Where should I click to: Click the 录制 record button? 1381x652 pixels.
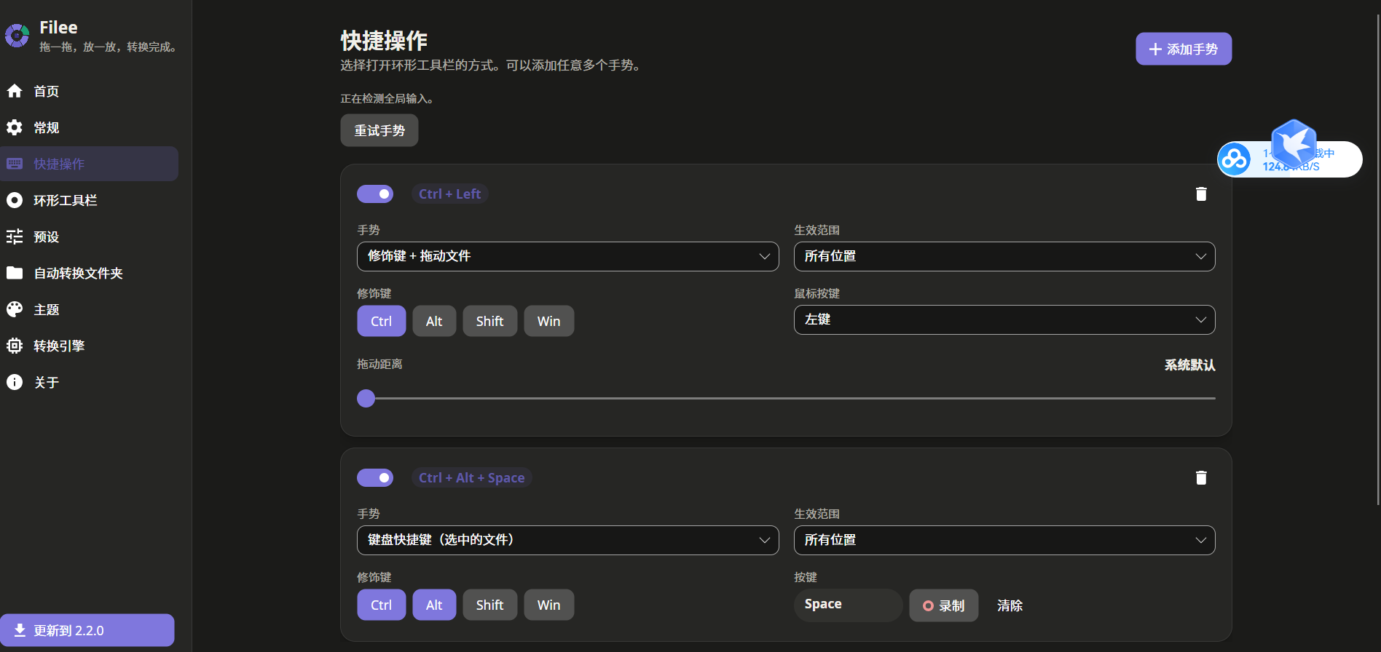click(943, 605)
